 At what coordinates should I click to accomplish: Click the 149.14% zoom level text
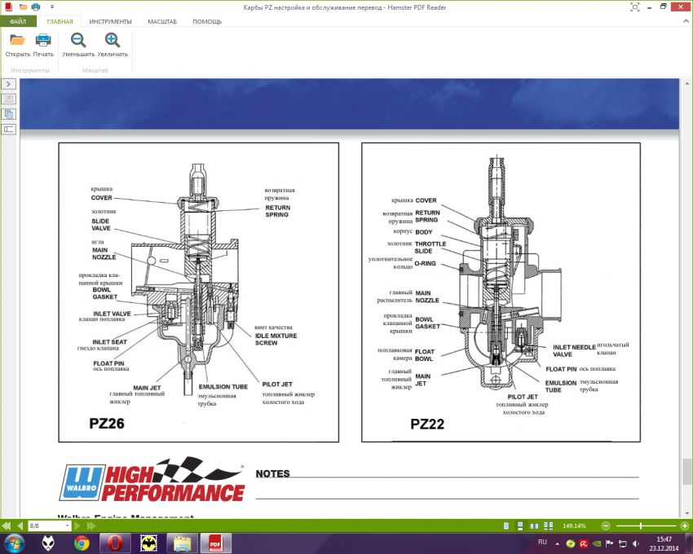pyautogui.click(x=574, y=525)
